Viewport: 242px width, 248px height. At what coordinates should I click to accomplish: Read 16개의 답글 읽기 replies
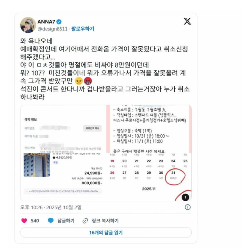(x=106, y=232)
